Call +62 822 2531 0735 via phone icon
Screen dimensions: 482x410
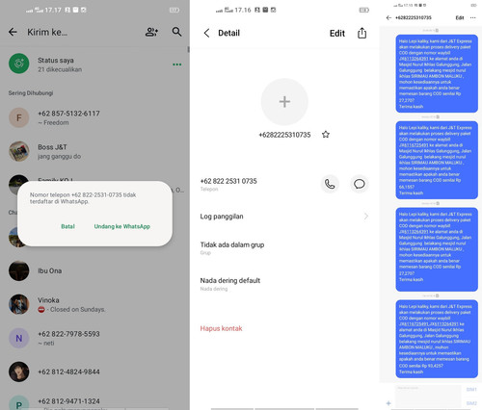[330, 184]
